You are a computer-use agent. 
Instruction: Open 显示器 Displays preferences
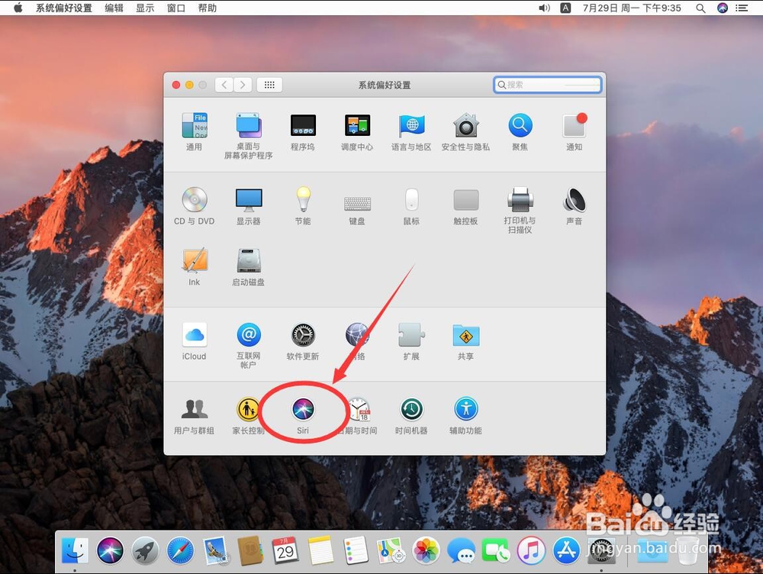click(x=248, y=206)
